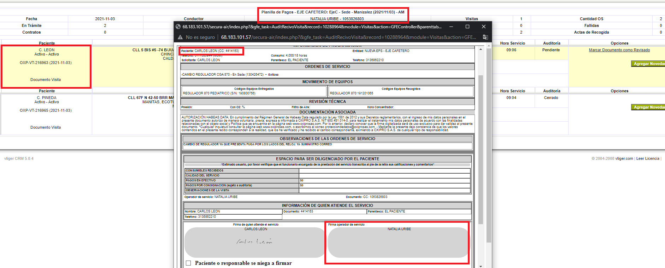Click the 'Leer Licencia' footer link
The width and height of the screenshot is (665, 268).
(648, 158)
